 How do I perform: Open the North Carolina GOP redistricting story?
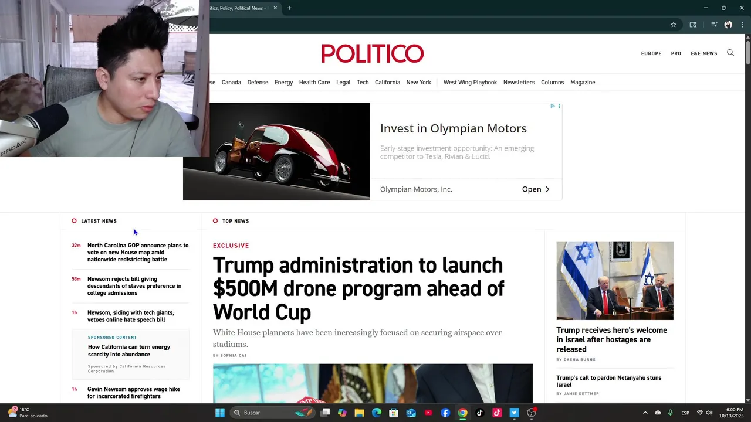(x=138, y=253)
